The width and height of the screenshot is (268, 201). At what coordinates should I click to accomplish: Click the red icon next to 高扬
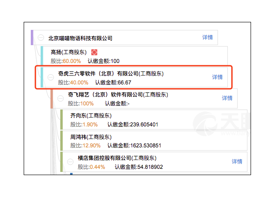coord(94,52)
